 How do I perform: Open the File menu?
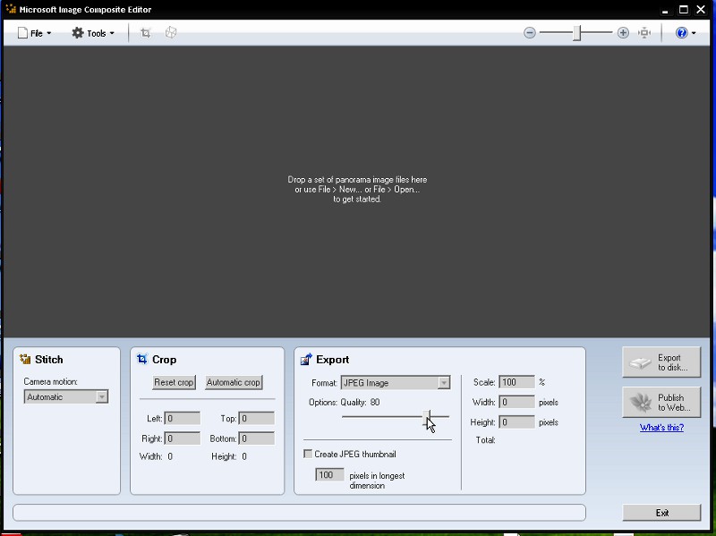35,33
